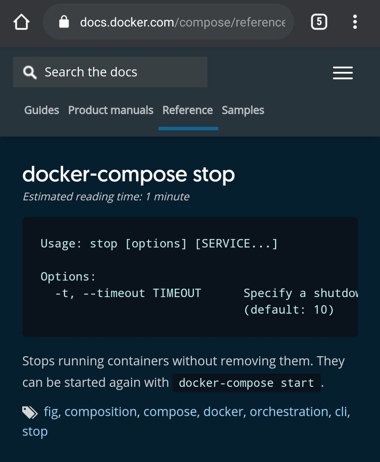Open the browser three-dot menu
Image resolution: width=380 pixels, height=462 pixels.
pos(355,22)
